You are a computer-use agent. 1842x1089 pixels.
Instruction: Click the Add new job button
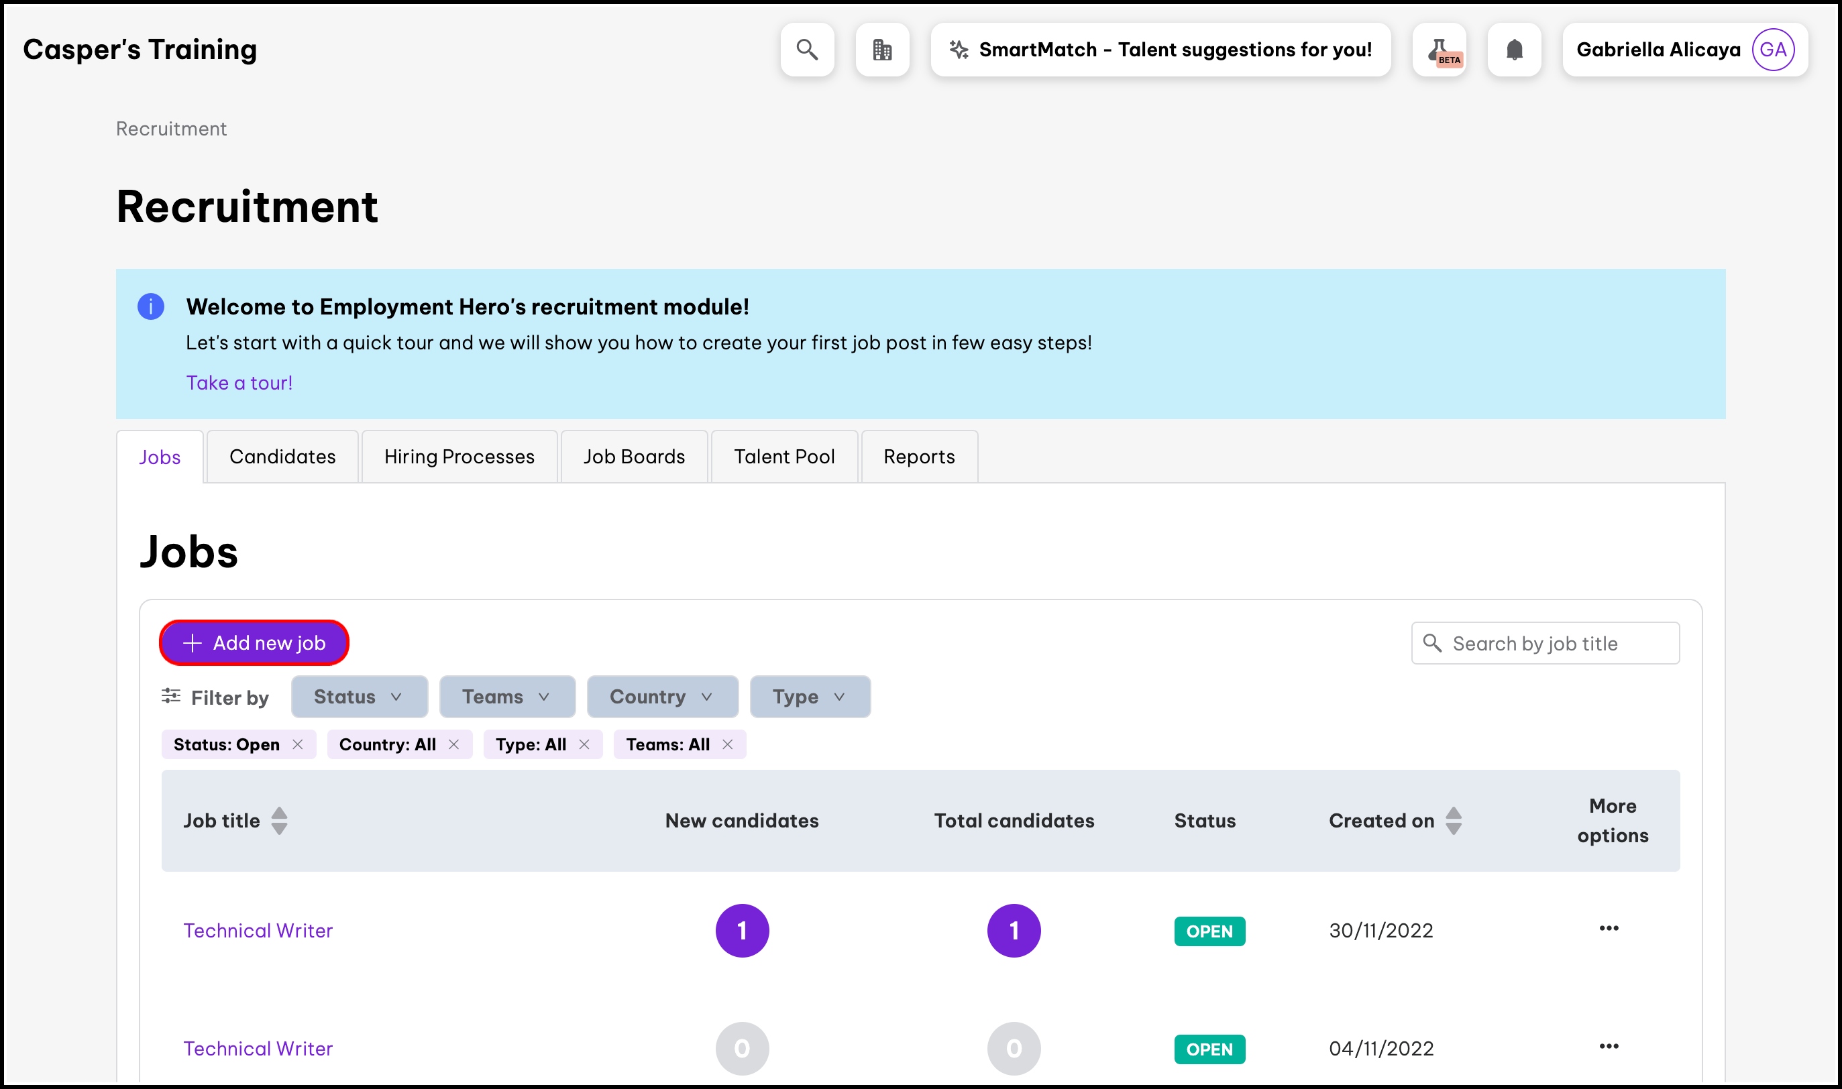(x=254, y=643)
